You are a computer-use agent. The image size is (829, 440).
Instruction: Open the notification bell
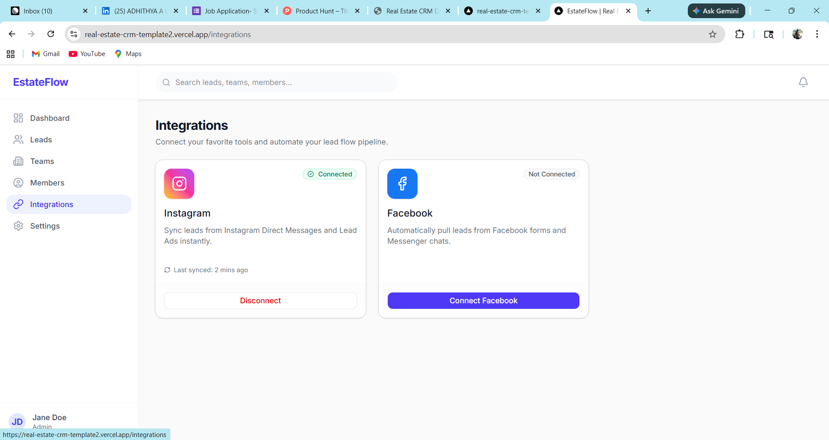click(803, 82)
